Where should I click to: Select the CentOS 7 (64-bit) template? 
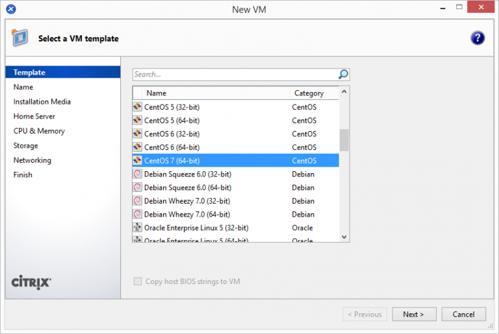[x=172, y=161]
